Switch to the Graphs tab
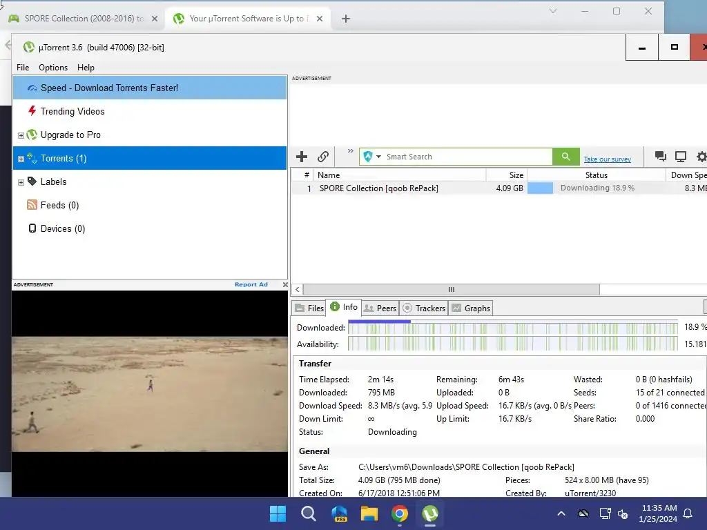Screen dimensions: 707x530 point(471,308)
